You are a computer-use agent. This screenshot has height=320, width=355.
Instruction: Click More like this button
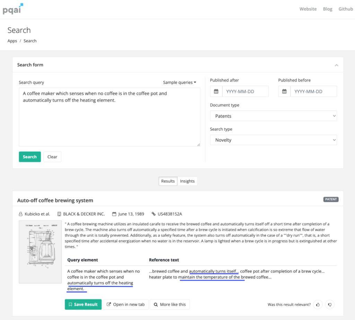point(170,304)
